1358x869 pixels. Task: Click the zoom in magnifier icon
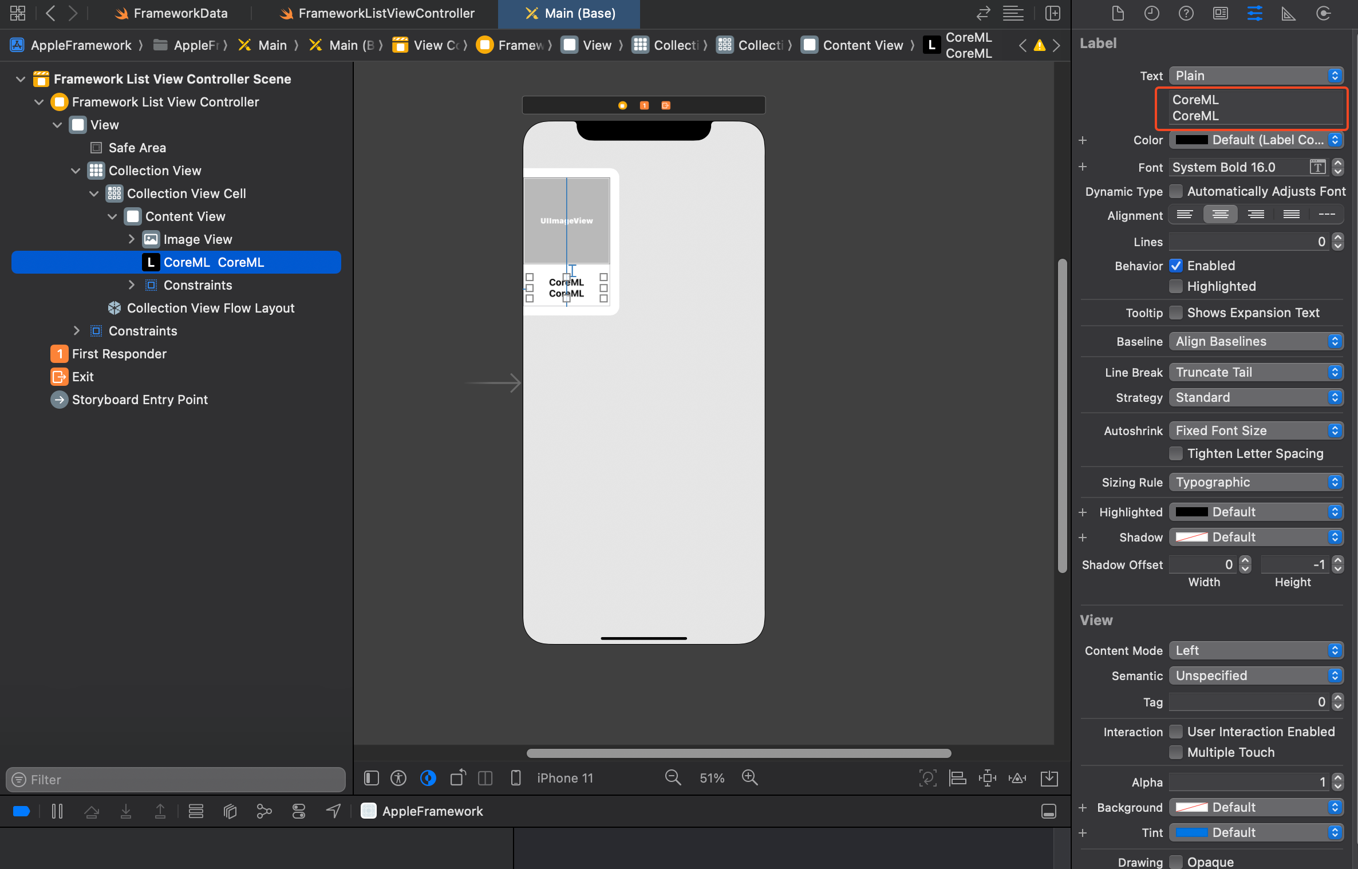click(749, 777)
